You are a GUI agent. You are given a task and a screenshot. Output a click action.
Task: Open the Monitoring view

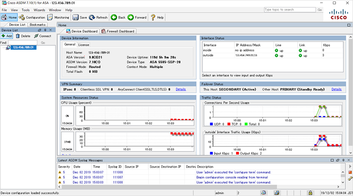[x=58, y=17]
